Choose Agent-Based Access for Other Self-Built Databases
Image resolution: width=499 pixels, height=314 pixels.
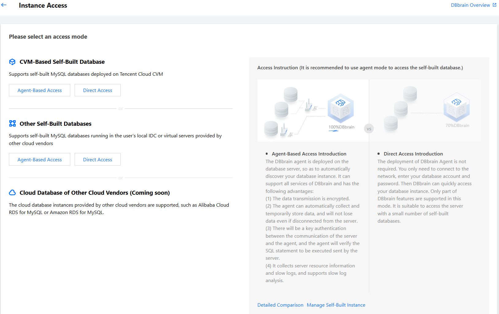(40, 159)
